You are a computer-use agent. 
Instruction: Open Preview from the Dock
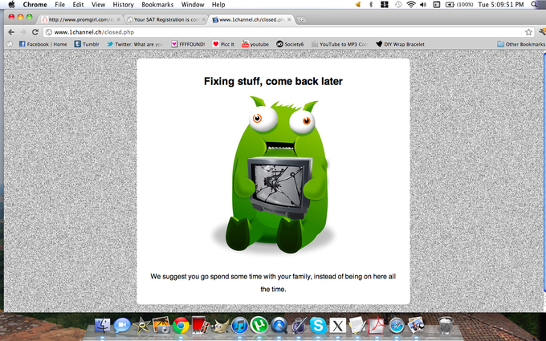[416, 325]
